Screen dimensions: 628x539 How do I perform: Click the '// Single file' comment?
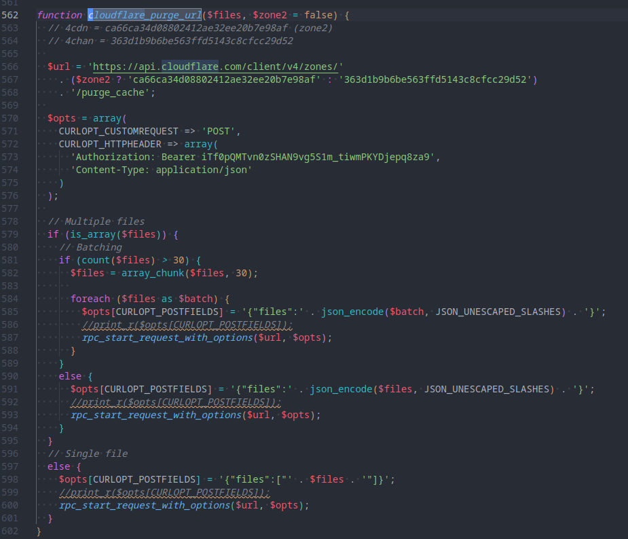88,453
